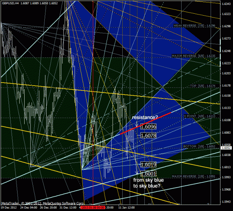Click the 1.6248 price scale value

pyautogui.click(x=226, y=51)
